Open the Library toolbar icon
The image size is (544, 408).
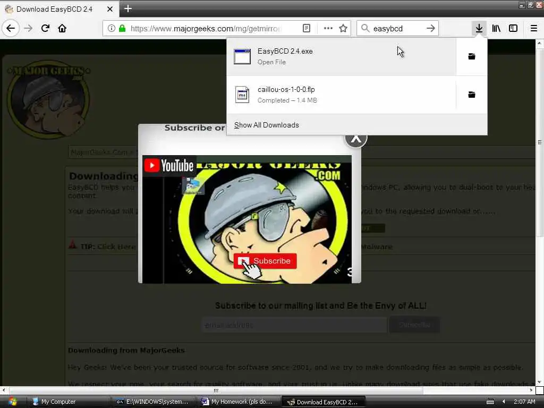[496, 28]
